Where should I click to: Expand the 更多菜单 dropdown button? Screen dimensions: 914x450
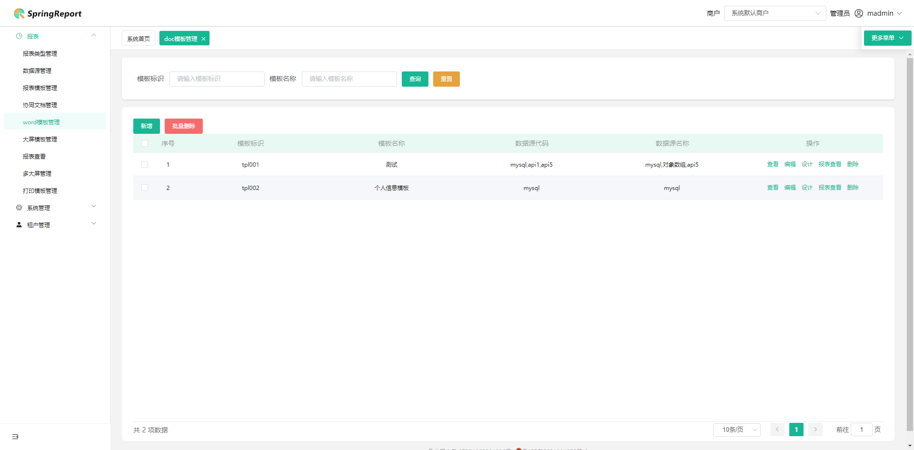887,38
